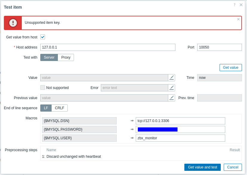Focus the Port input field
The height and width of the screenshot is (175, 247).
pyautogui.click(x=219, y=47)
